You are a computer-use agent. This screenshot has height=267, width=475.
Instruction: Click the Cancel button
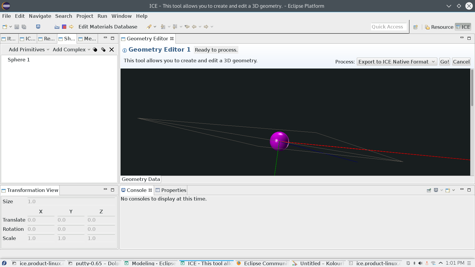tap(461, 62)
